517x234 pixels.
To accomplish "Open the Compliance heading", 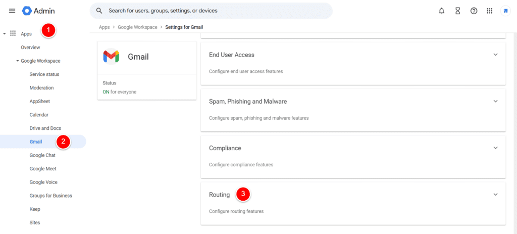I will pos(225,148).
